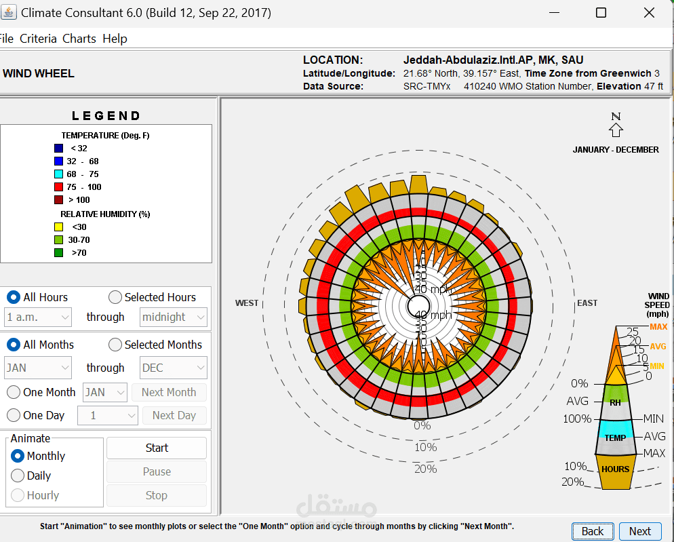Enable the One Day radio option
The height and width of the screenshot is (542, 674).
coord(14,415)
